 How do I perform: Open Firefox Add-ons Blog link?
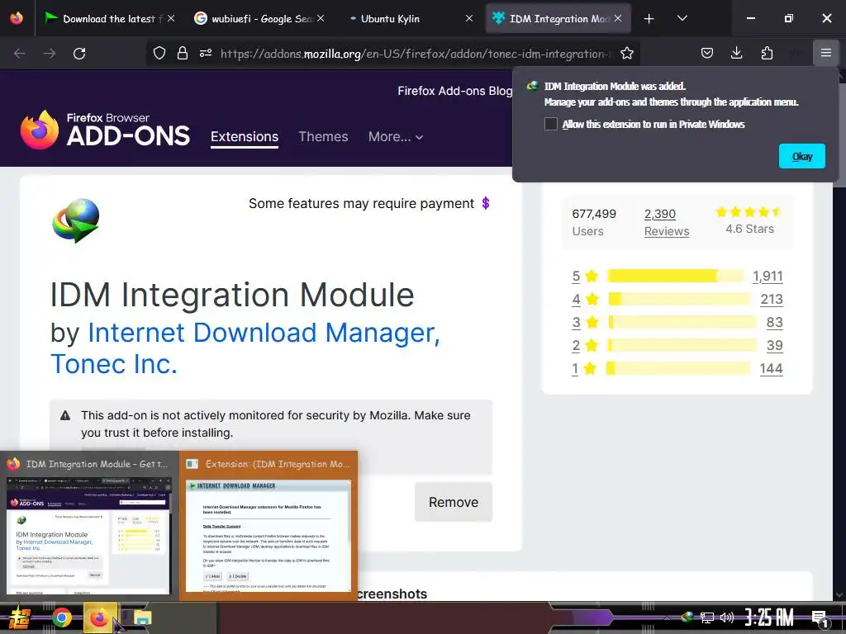pyautogui.click(x=455, y=91)
